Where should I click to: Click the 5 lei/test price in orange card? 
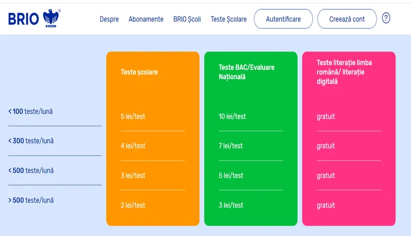click(x=133, y=116)
